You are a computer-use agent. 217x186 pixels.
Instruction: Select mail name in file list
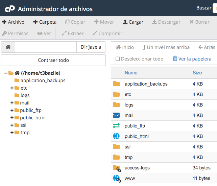[129, 115]
